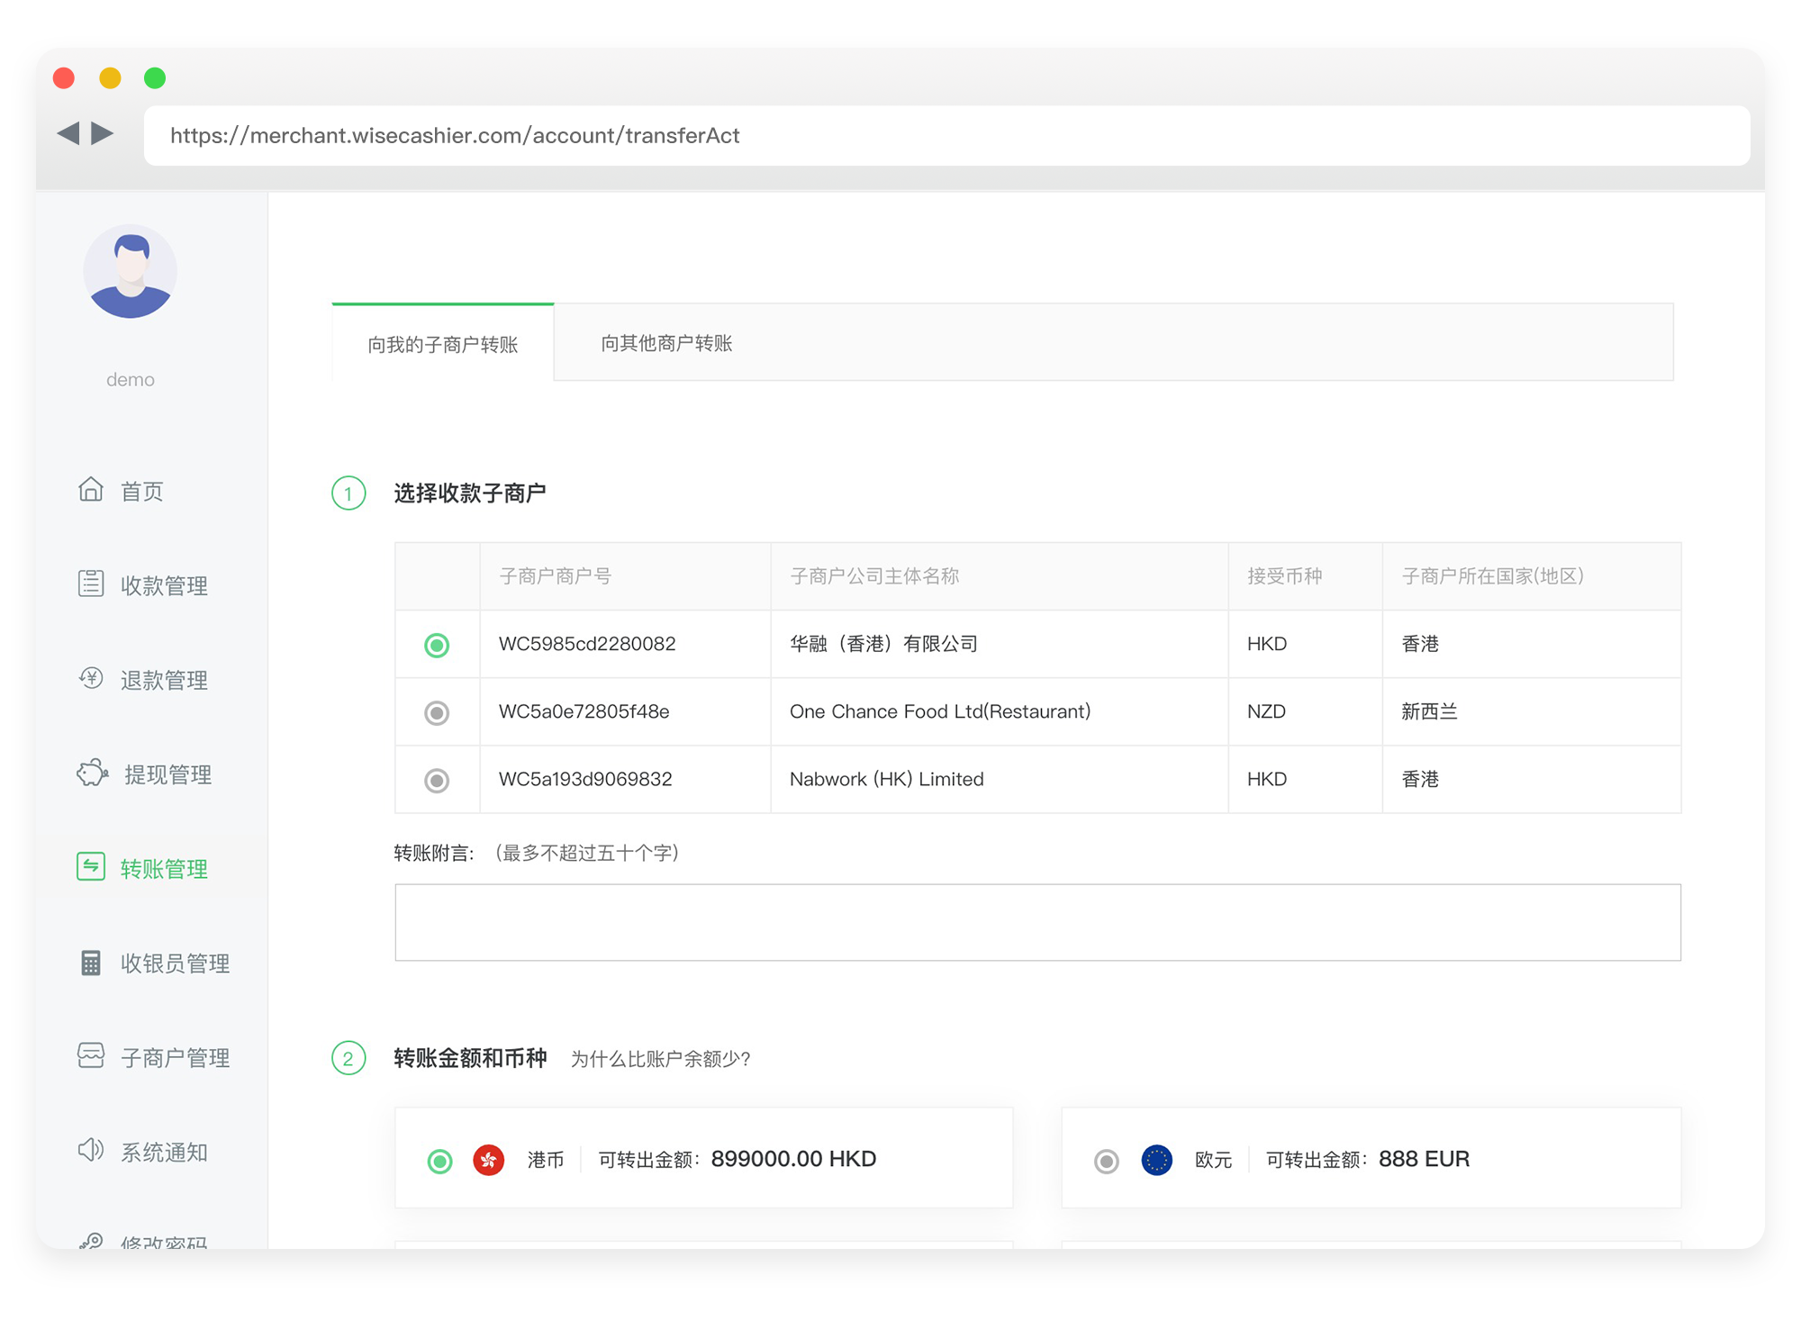Click the 选择收款子商户 heading
The image size is (1801, 1321).
click(469, 493)
